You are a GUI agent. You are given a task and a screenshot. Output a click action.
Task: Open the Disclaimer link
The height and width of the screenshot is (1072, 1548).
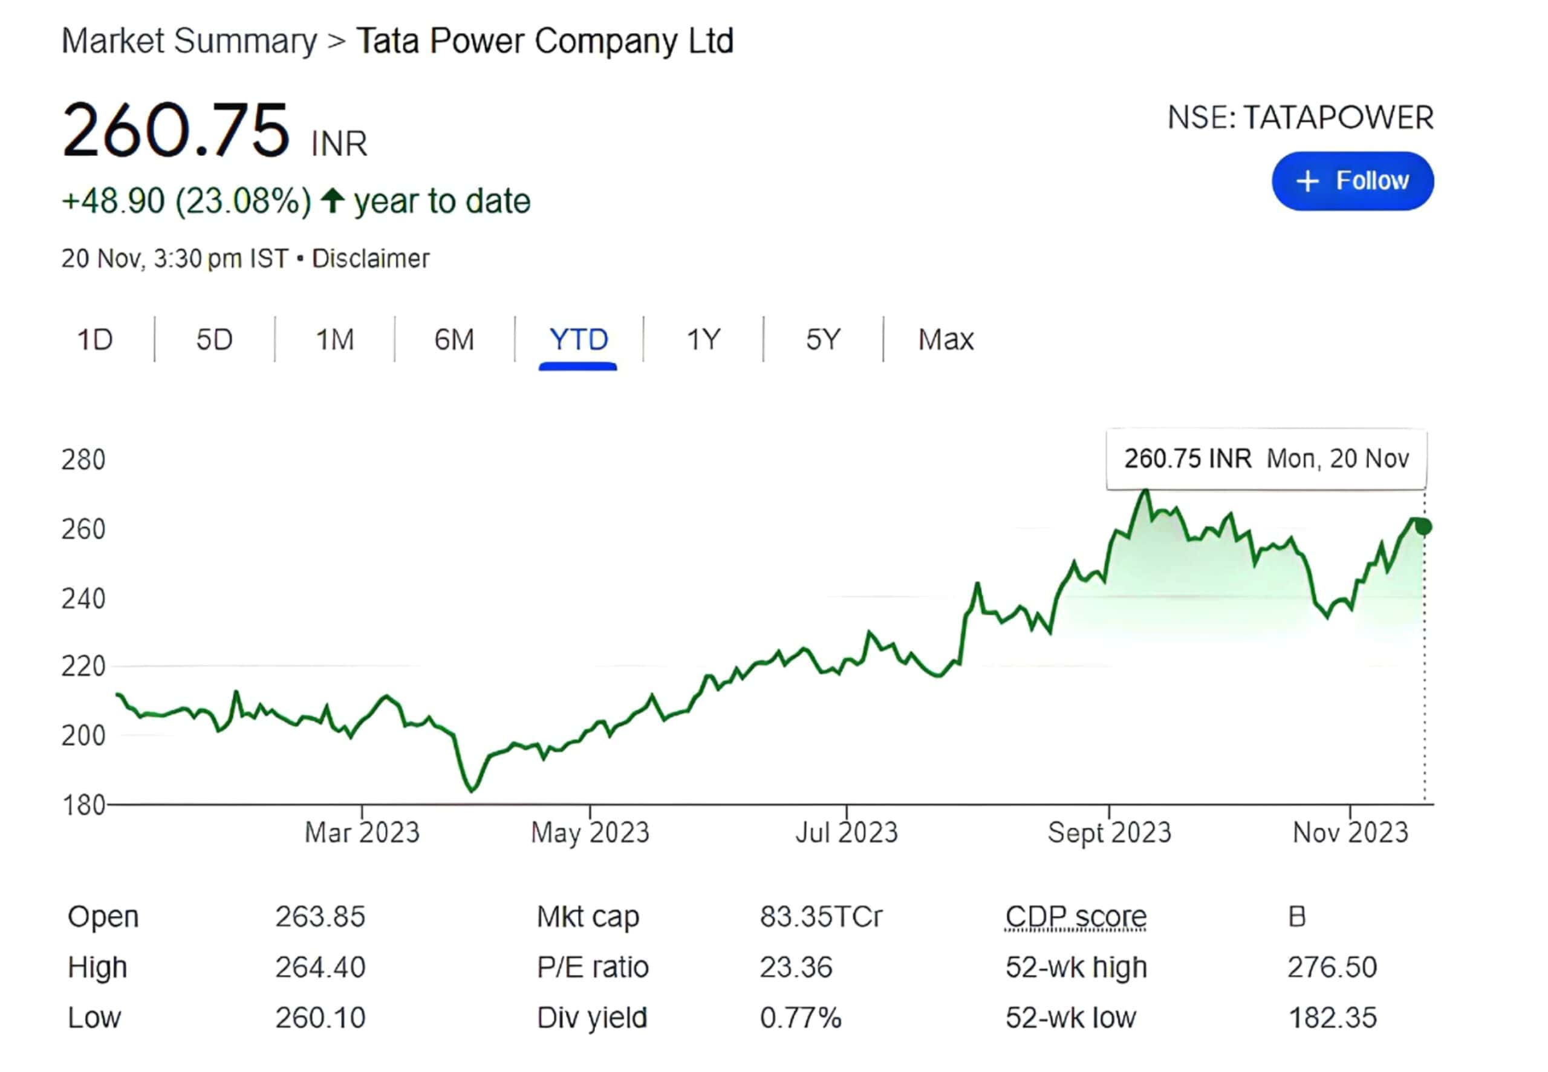pos(370,259)
